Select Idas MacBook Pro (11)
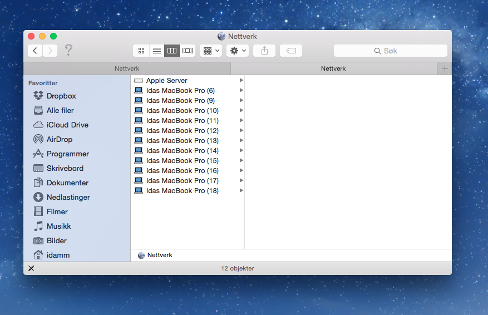The image size is (488, 315). pyautogui.click(x=188, y=120)
